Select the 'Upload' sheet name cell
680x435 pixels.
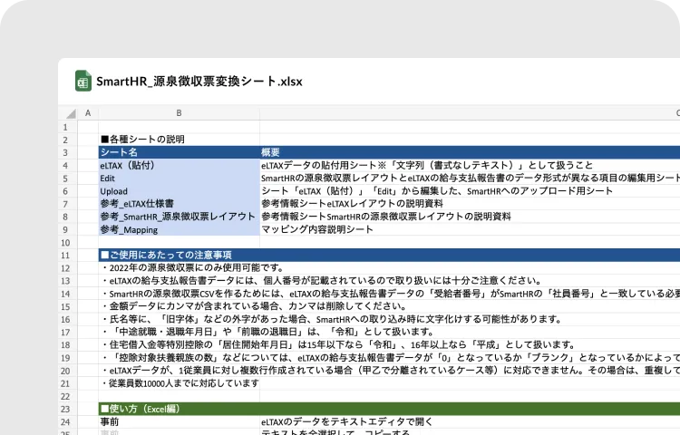pos(180,191)
